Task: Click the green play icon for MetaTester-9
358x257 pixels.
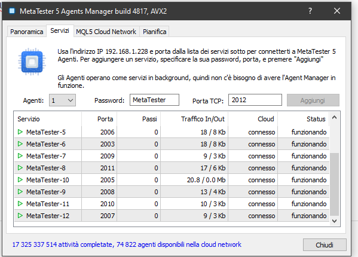Action: (20, 192)
